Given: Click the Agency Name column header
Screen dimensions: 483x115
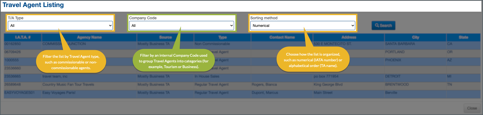Looking at the screenshot, I should [89, 37].
